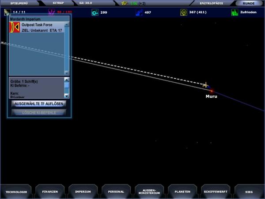
Task: Open the Imperium screen
Action: point(83,192)
